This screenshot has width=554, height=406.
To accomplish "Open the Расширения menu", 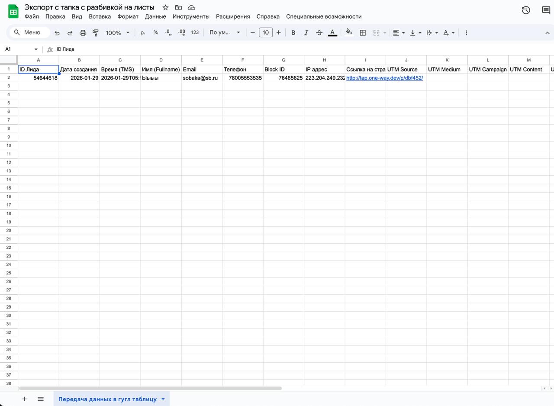I will (x=232, y=16).
